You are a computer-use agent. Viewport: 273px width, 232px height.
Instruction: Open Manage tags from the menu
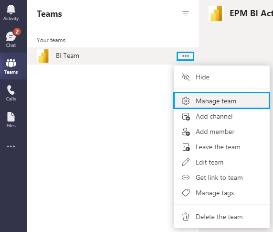tap(222, 193)
